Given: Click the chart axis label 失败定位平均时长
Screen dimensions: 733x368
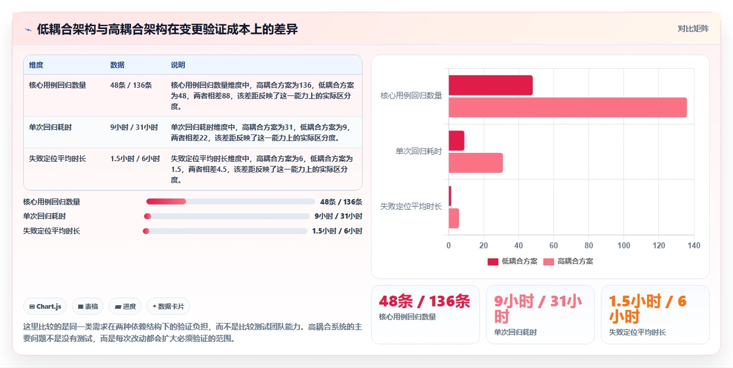Looking at the screenshot, I should pos(411,206).
